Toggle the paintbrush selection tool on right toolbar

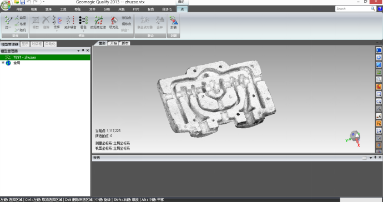(x=379, y=116)
